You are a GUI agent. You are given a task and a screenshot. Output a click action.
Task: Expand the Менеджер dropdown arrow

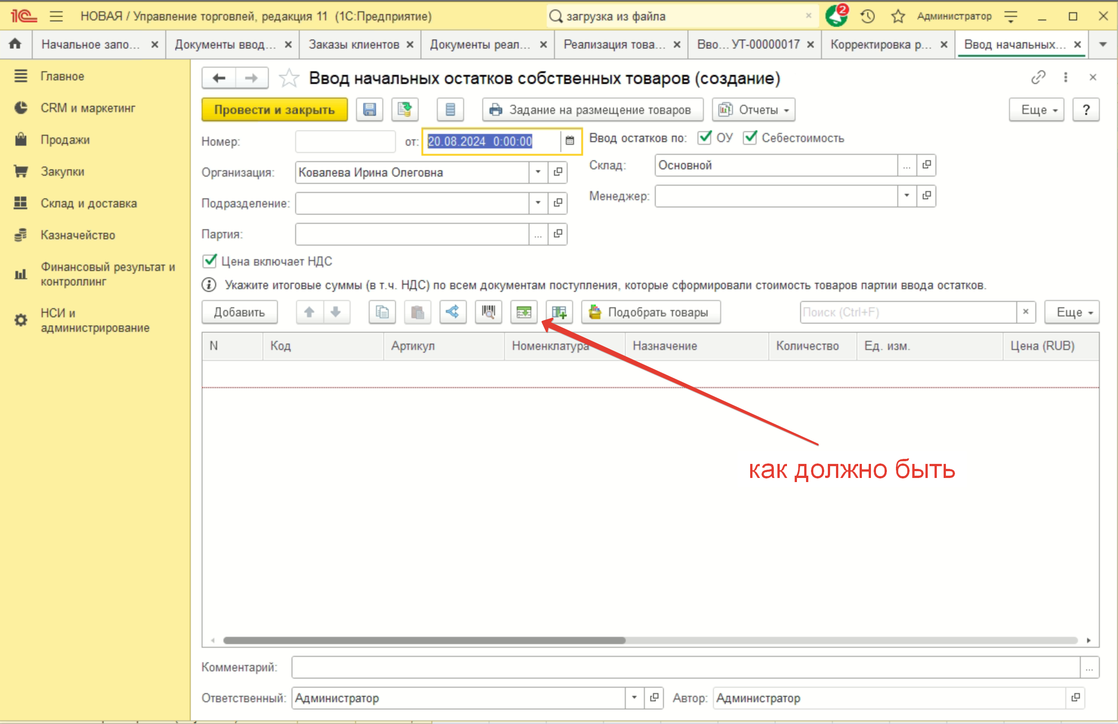(906, 196)
